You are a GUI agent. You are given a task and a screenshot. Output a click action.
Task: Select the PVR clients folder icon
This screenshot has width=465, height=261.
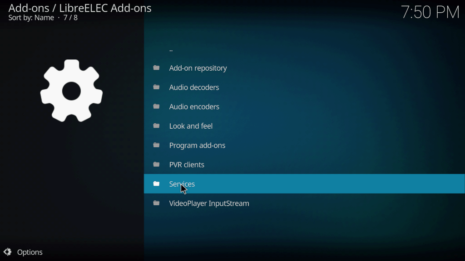[x=157, y=164]
